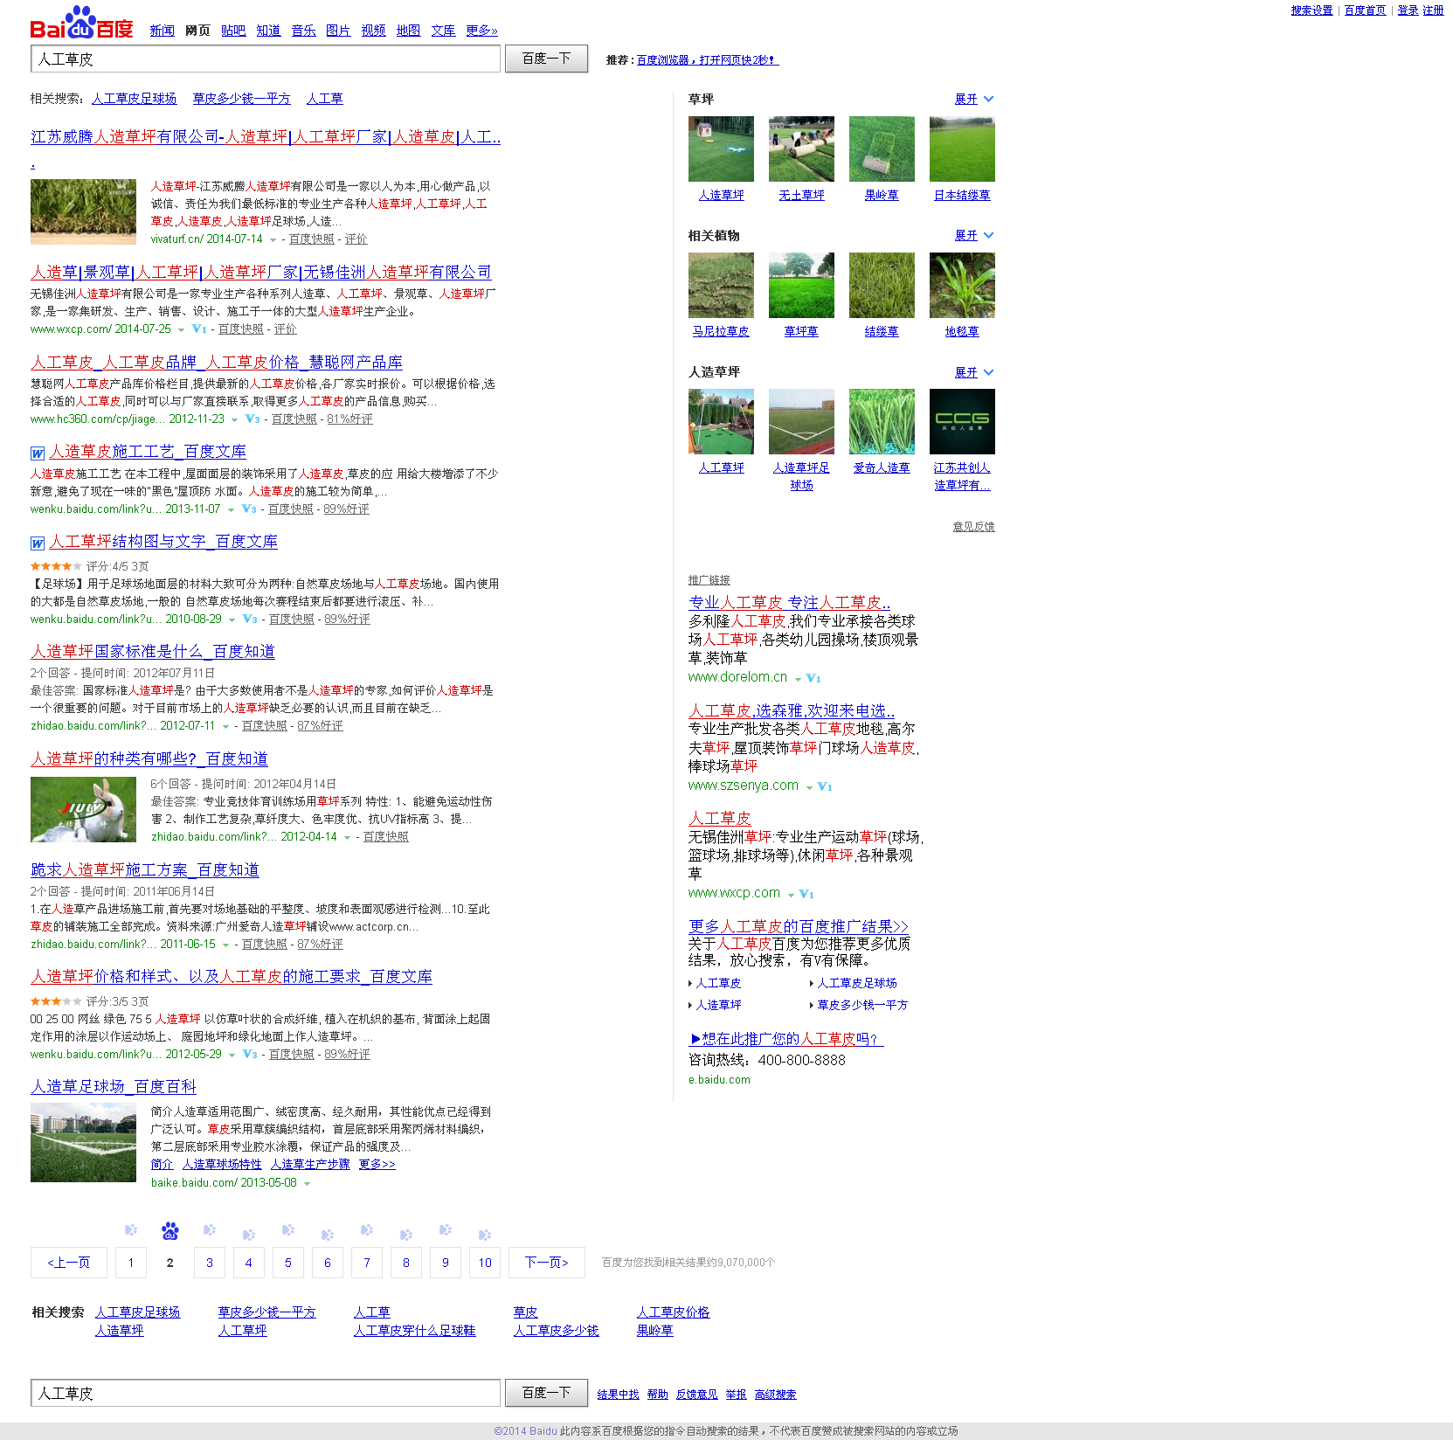
Task: Click the bottom search input field
Action: (x=266, y=1393)
